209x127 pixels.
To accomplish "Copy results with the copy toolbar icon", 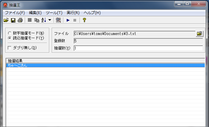I will [x=37, y=20].
